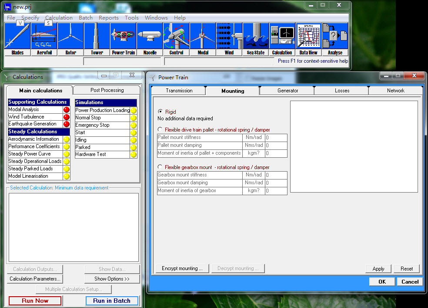The width and height of the screenshot is (428, 308).
Task: Click the red status light for Modal Analysis
Action: (66, 110)
